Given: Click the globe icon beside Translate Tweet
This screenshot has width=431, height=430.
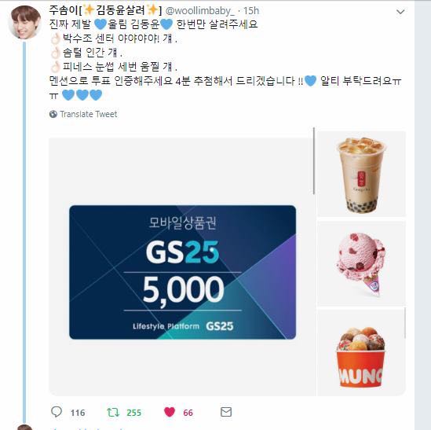Looking at the screenshot, I should 53,114.
